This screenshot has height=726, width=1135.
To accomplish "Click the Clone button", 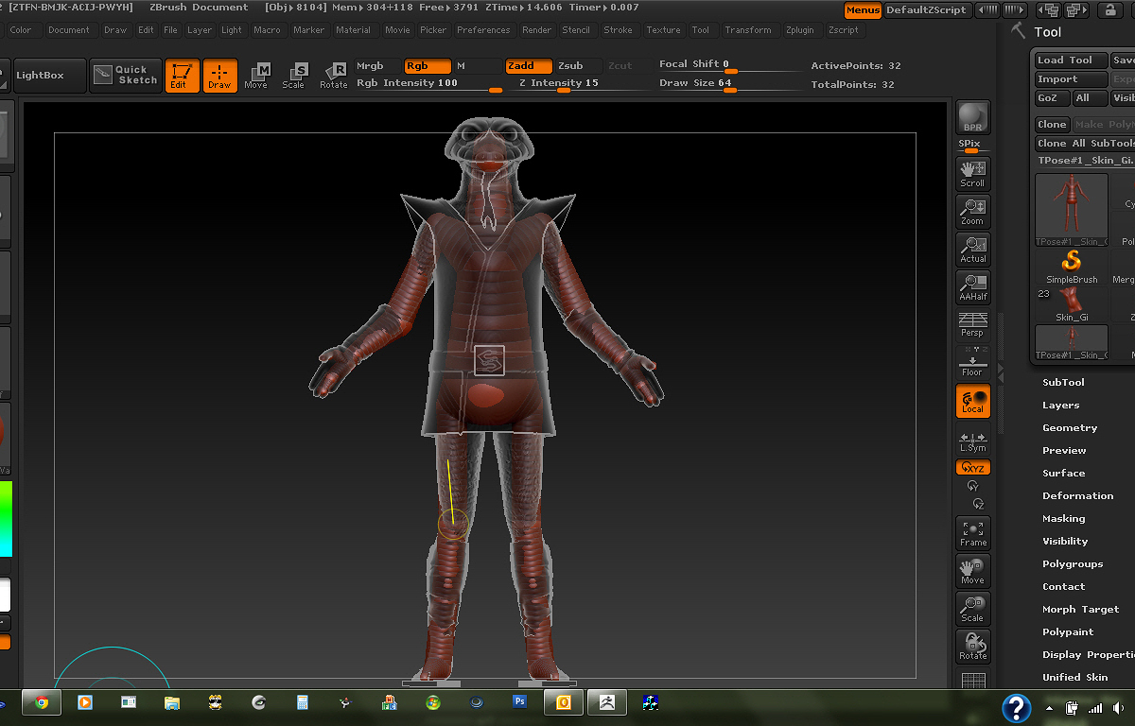I will (1052, 125).
